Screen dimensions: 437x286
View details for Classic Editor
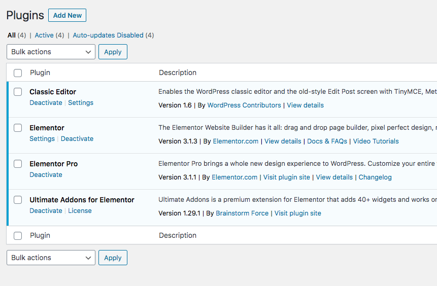(x=305, y=105)
